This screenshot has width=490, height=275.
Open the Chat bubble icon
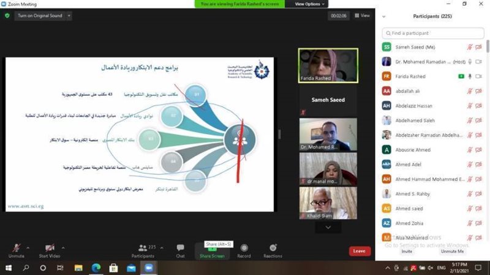tap(180, 248)
